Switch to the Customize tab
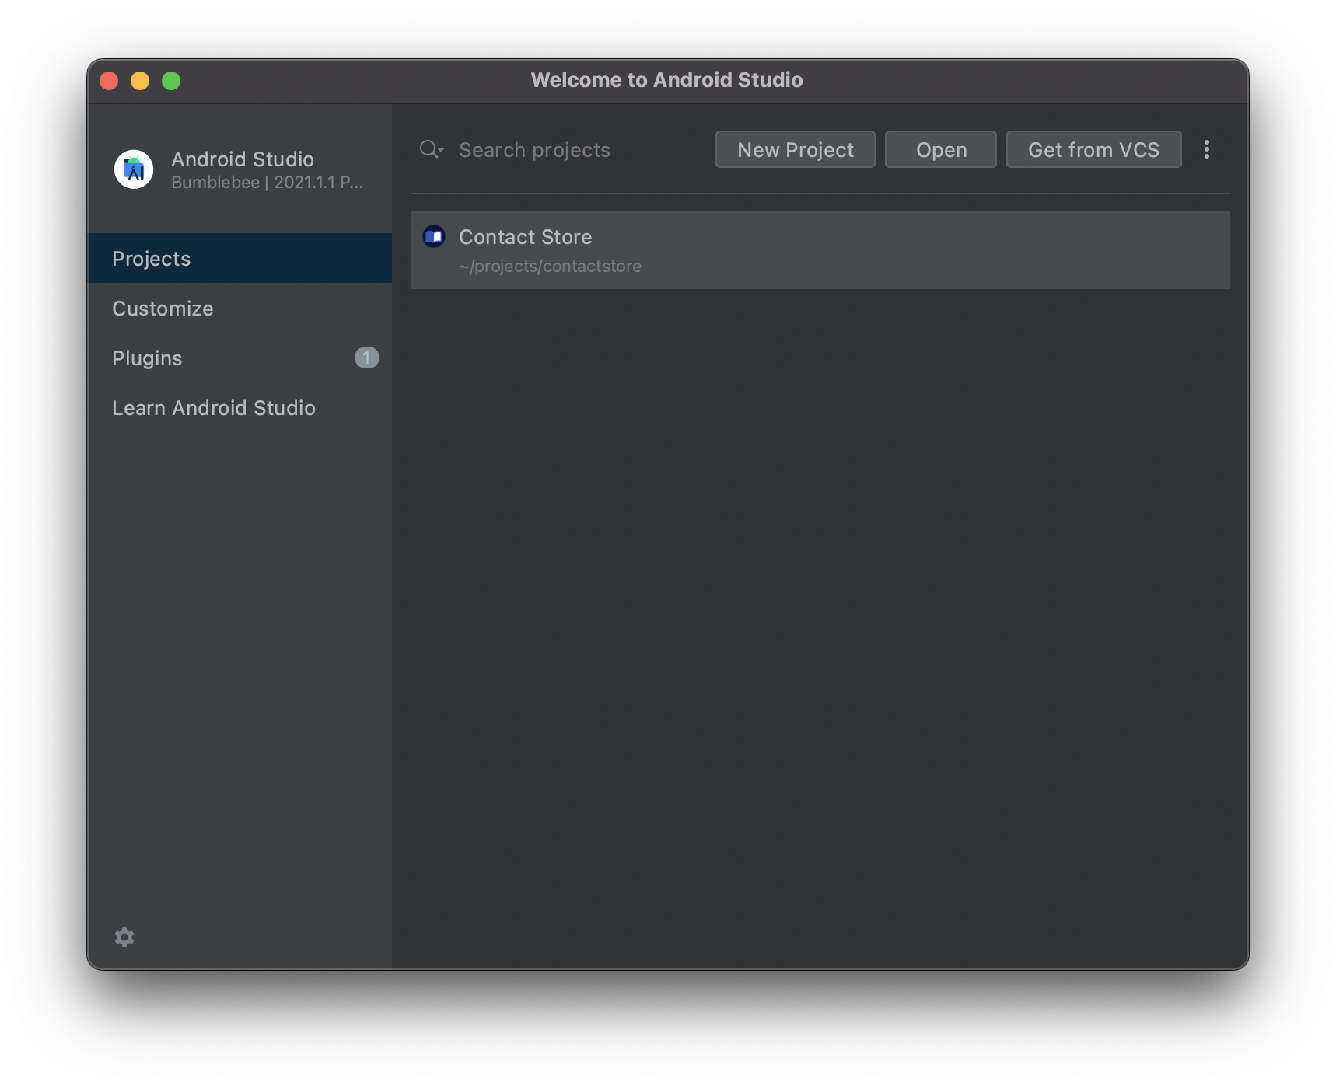 pos(163,308)
